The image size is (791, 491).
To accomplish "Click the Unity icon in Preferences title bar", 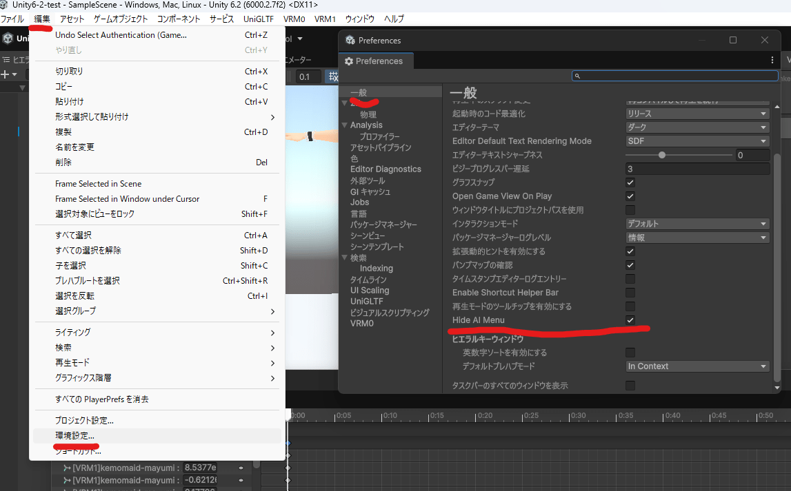I will [350, 41].
